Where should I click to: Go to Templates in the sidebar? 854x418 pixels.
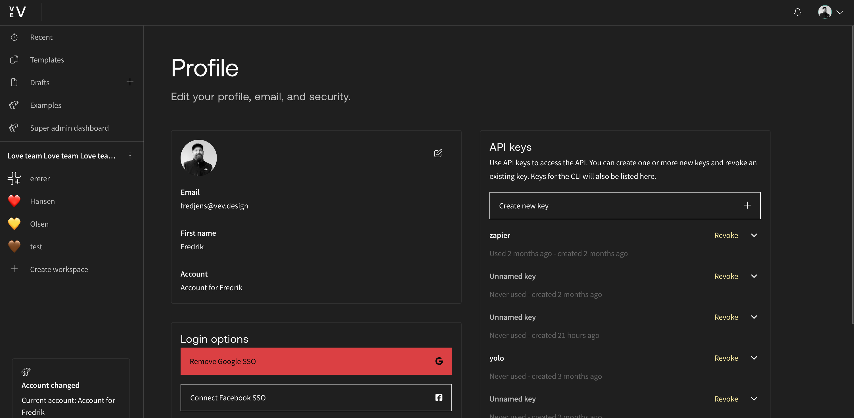pos(47,60)
